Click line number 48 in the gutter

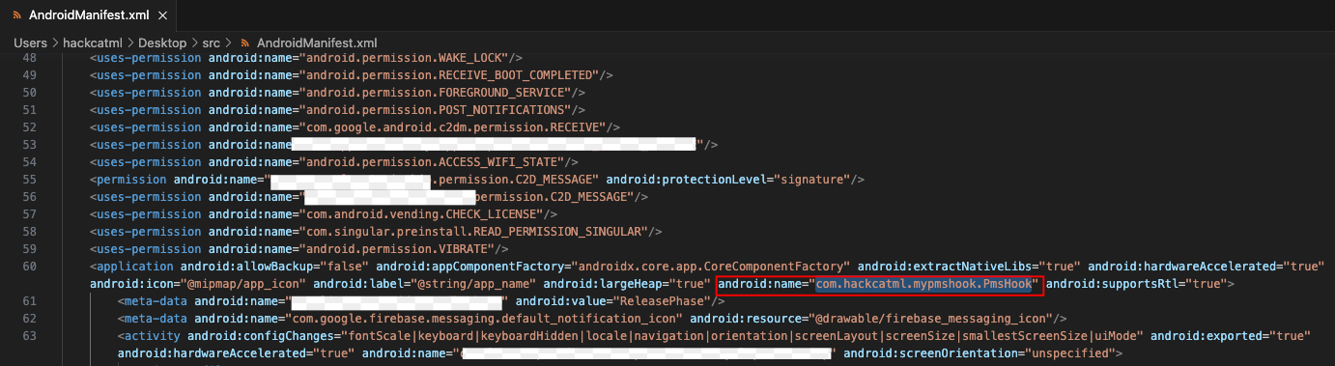(x=29, y=57)
